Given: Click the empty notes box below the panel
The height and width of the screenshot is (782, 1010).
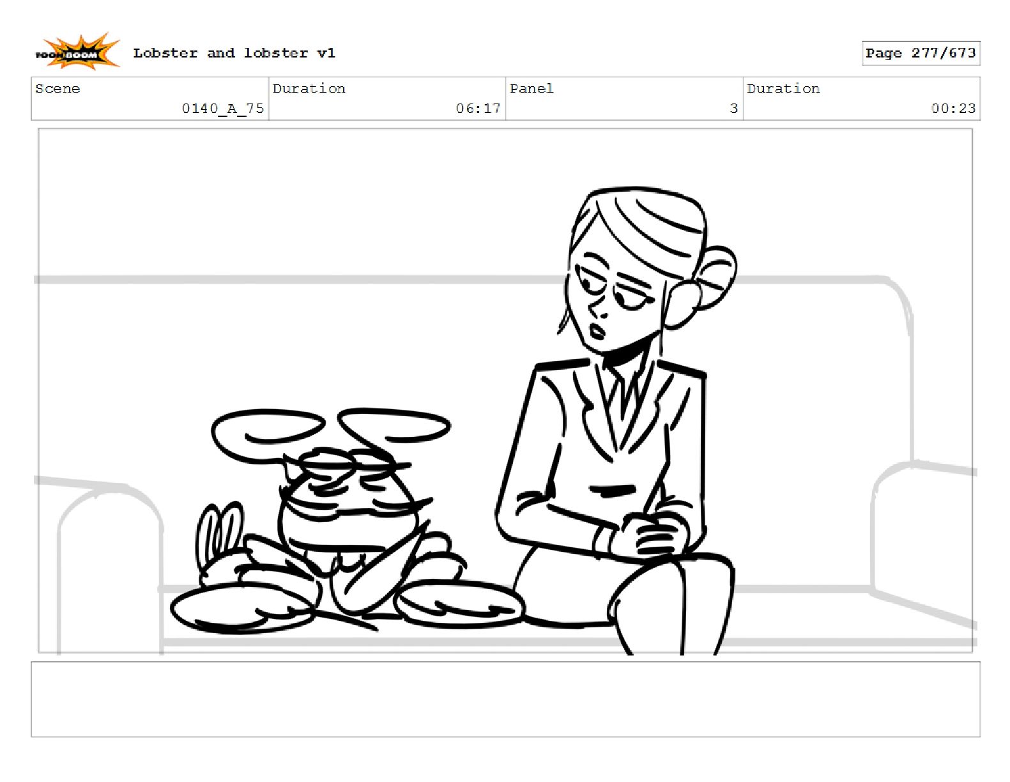Looking at the screenshot, I should point(505,700).
